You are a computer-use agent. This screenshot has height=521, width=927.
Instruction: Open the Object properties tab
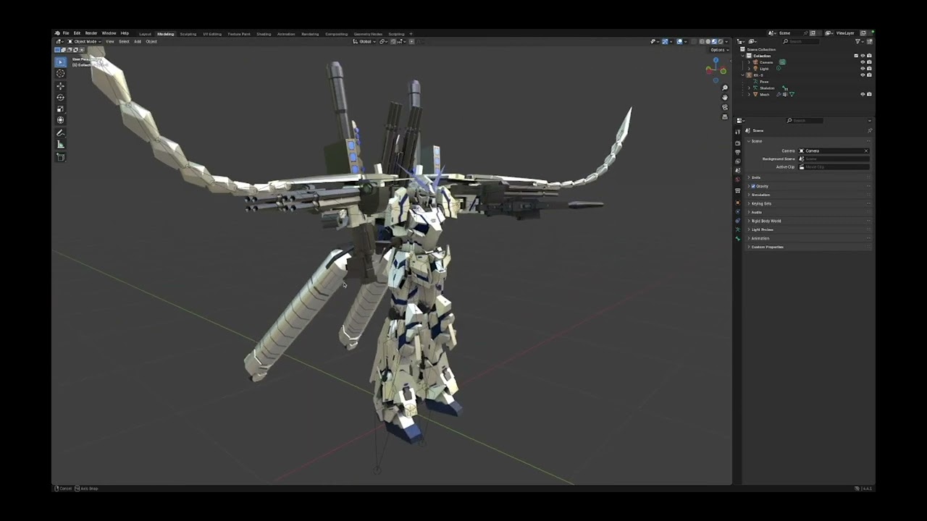[x=738, y=203]
